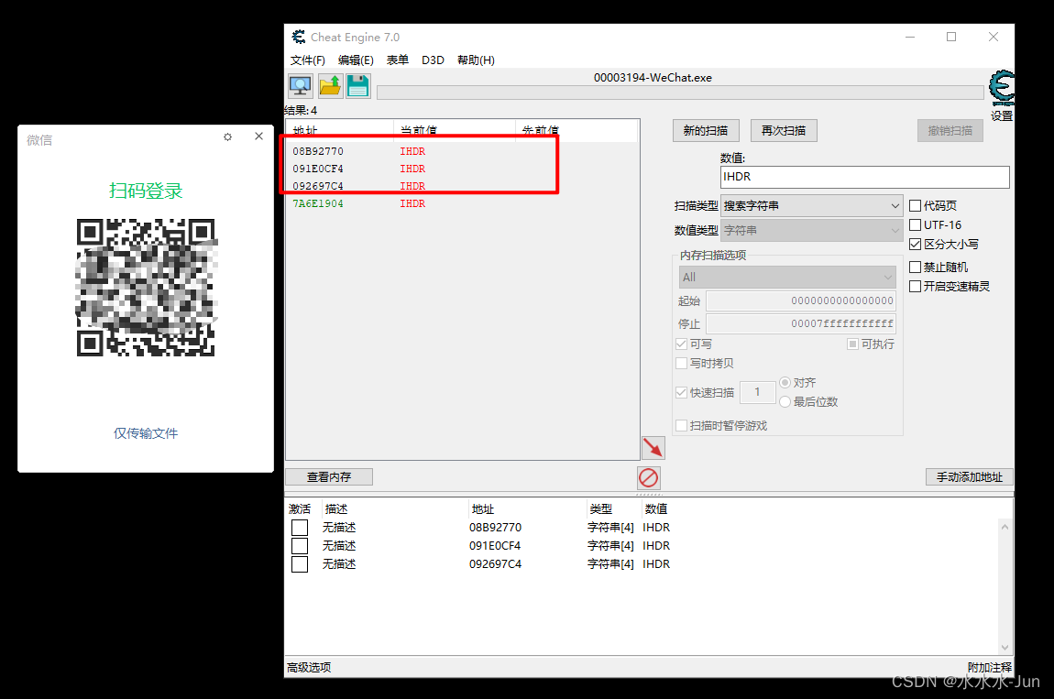Maximize the Cheat Engine window

(951, 37)
